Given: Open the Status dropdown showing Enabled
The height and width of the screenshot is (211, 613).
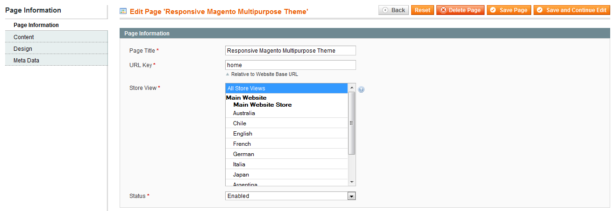Looking at the screenshot, I should point(290,196).
